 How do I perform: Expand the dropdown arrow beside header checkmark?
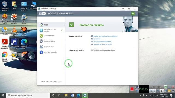[136, 14]
